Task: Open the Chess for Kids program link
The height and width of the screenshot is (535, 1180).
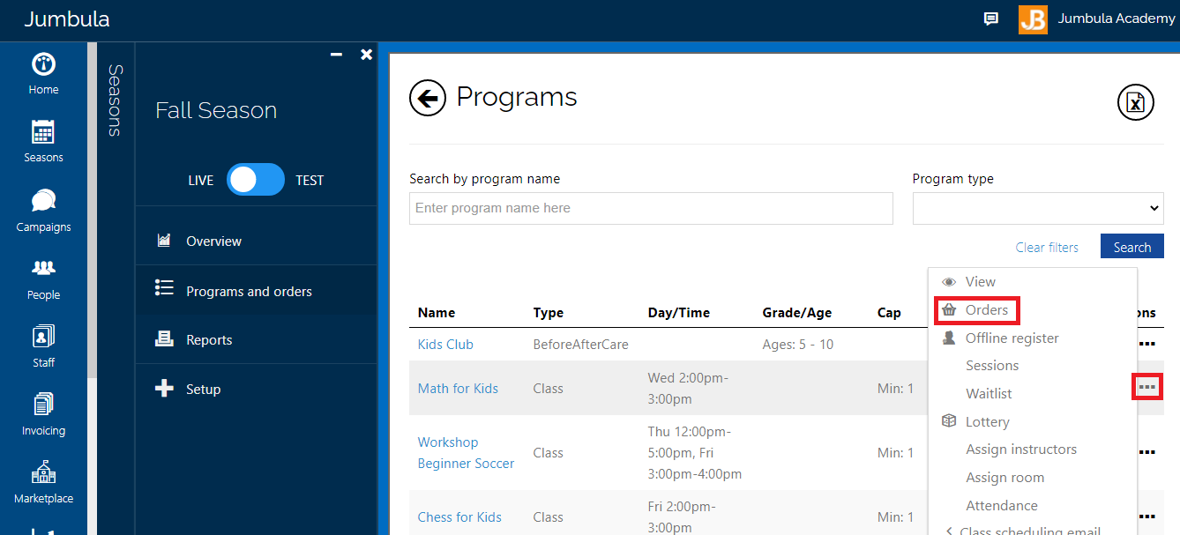Action: [x=459, y=516]
